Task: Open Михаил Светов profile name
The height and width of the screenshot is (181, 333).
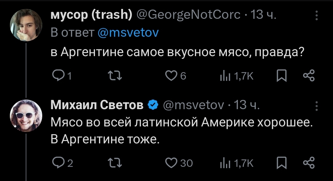Action: tap(97, 106)
